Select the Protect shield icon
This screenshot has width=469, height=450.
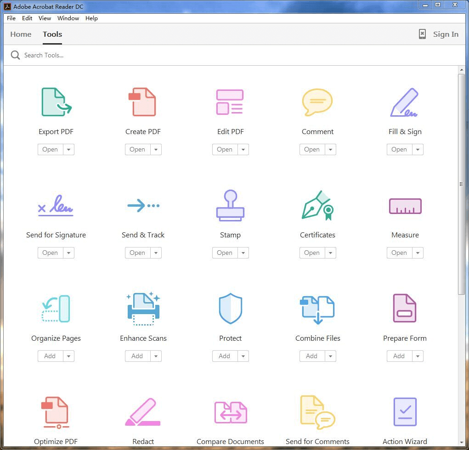230,308
